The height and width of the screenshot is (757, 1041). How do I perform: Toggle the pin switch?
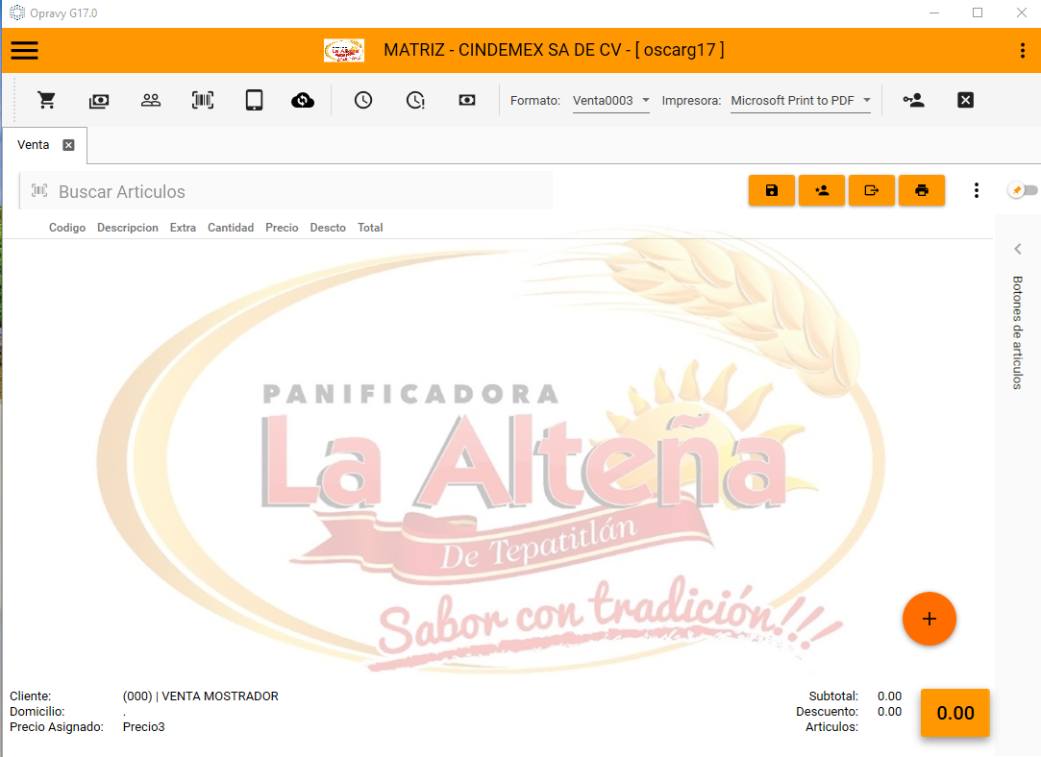[x=1023, y=190]
